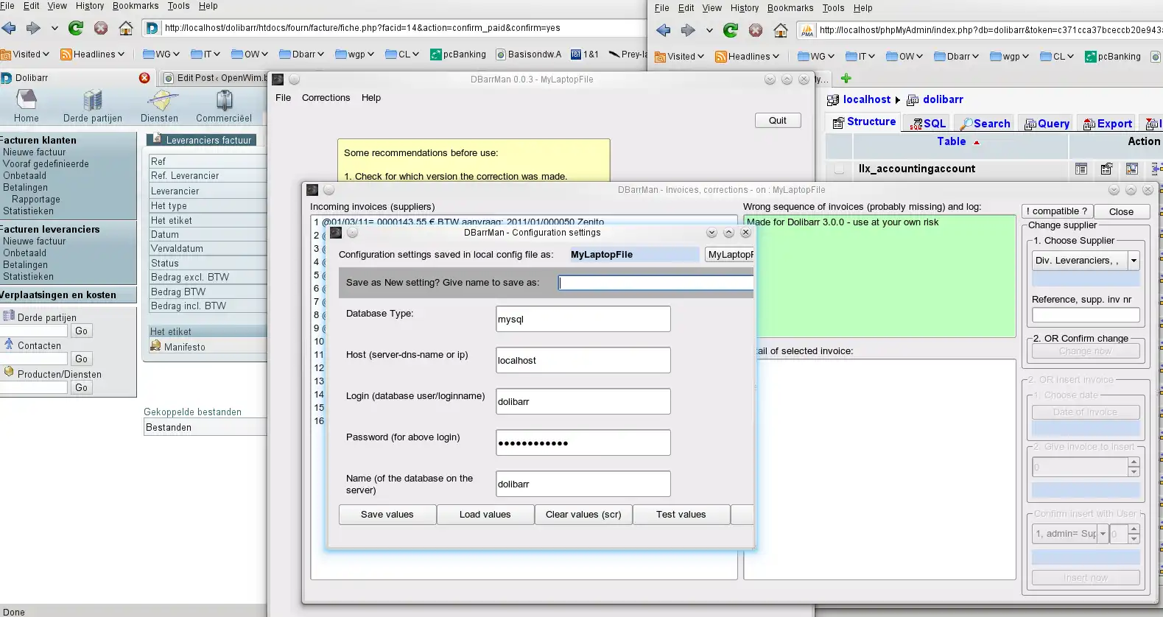Click the Quit button in DBarrMan
The image size is (1163, 617).
pyautogui.click(x=778, y=121)
